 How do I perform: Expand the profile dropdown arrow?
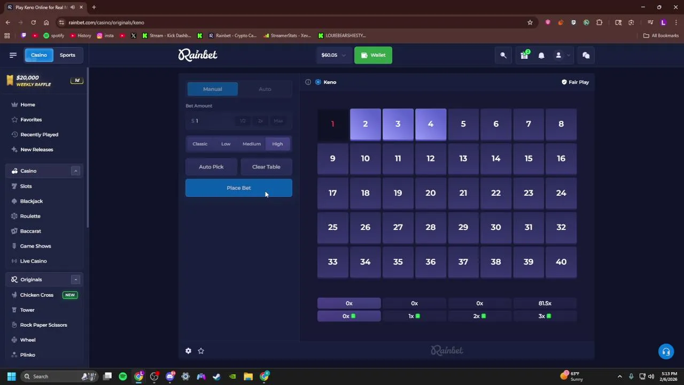click(568, 55)
